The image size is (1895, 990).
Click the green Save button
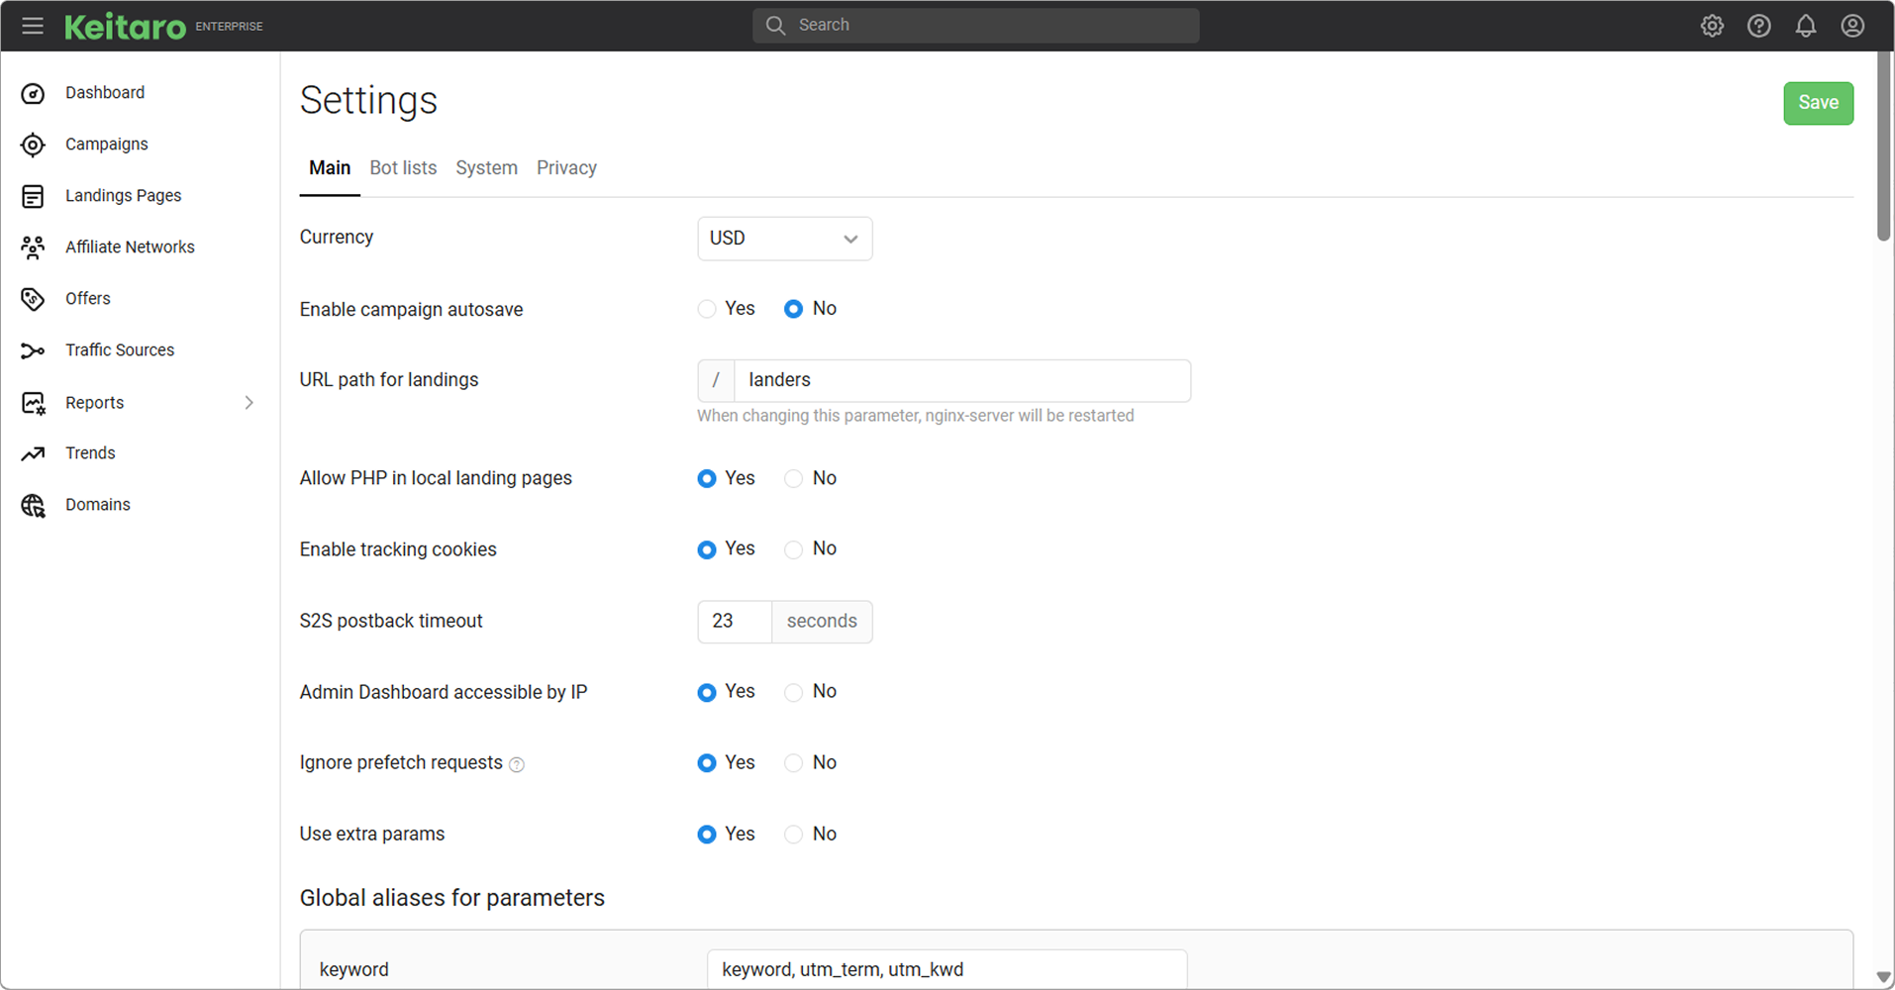[1818, 103]
